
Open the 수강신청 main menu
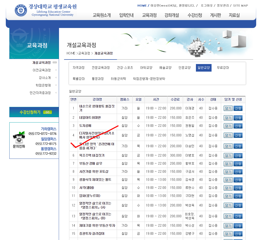tap(195, 15)
